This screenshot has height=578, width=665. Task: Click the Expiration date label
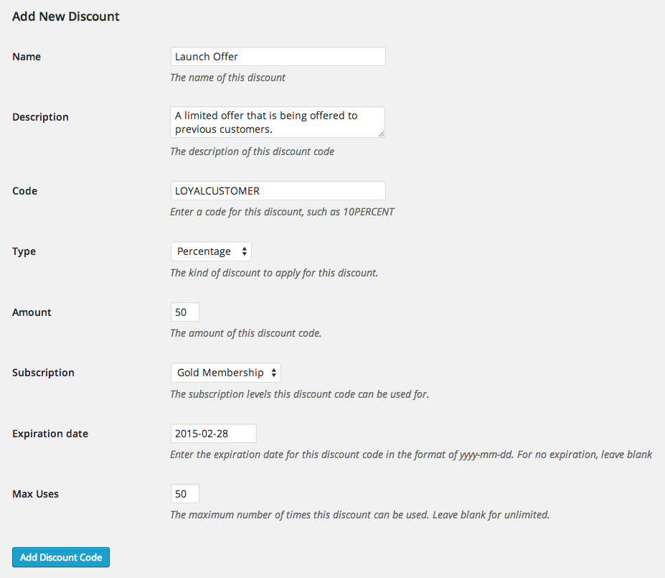point(50,434)
